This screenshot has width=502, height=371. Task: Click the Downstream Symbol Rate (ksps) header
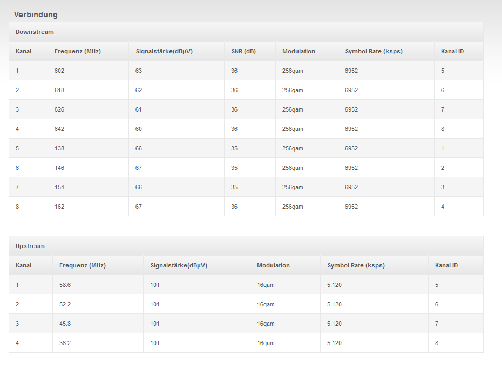[x=374, y=51]
